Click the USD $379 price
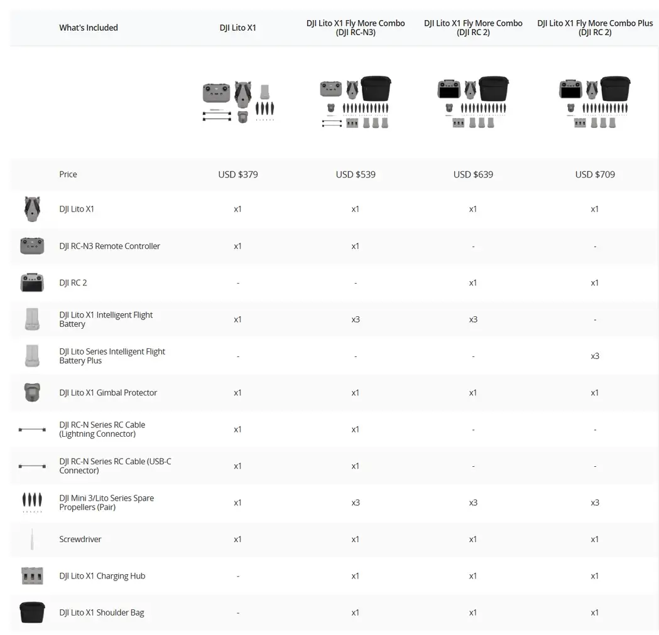Screen dimensions: 659x635 pos(238,174)
